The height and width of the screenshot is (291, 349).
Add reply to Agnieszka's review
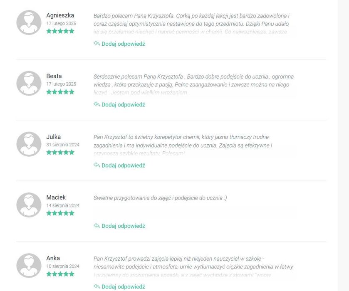[x=123, y=44]
